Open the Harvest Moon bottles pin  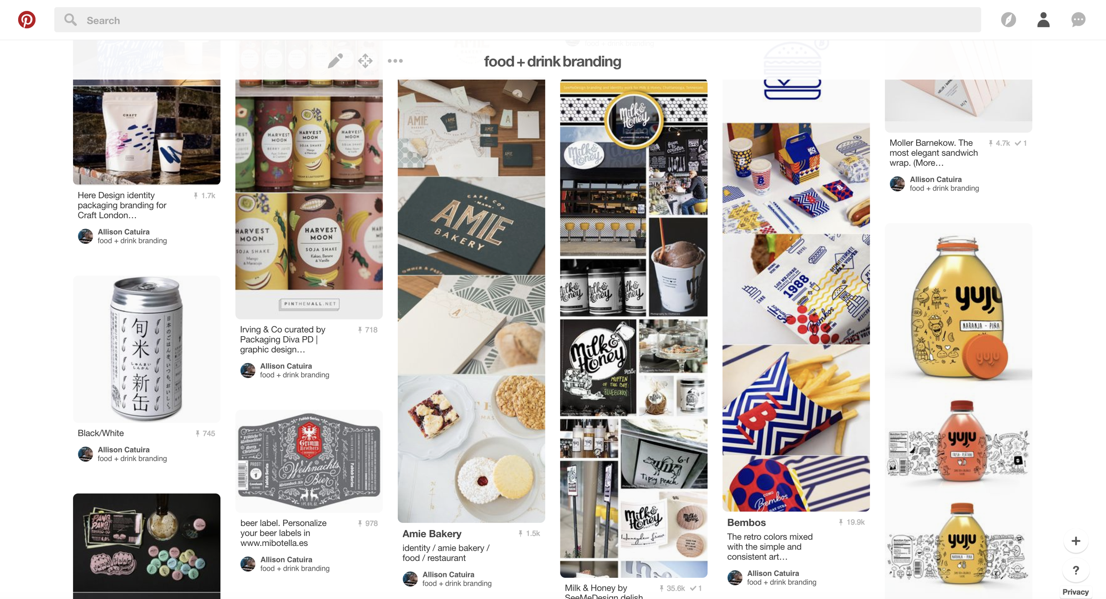click(309, 199)
